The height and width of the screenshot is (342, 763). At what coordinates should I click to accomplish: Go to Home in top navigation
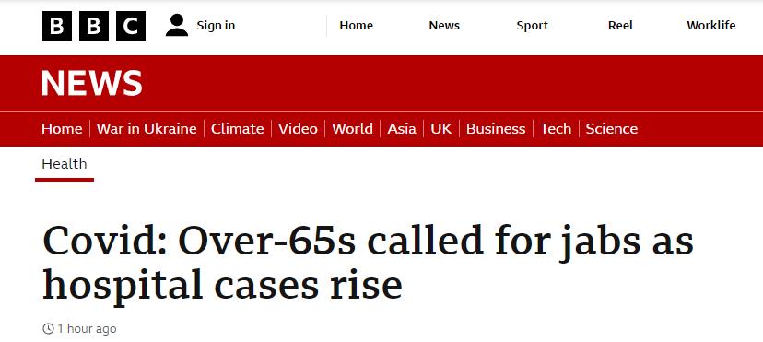[357, 25]
